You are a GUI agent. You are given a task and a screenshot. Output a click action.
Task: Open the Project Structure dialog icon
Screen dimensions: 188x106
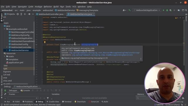coord(179,10)
